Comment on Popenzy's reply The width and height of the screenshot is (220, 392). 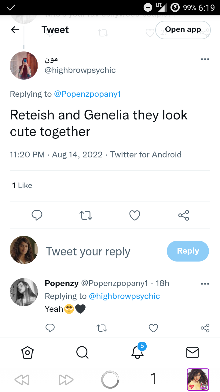point(50,328)
